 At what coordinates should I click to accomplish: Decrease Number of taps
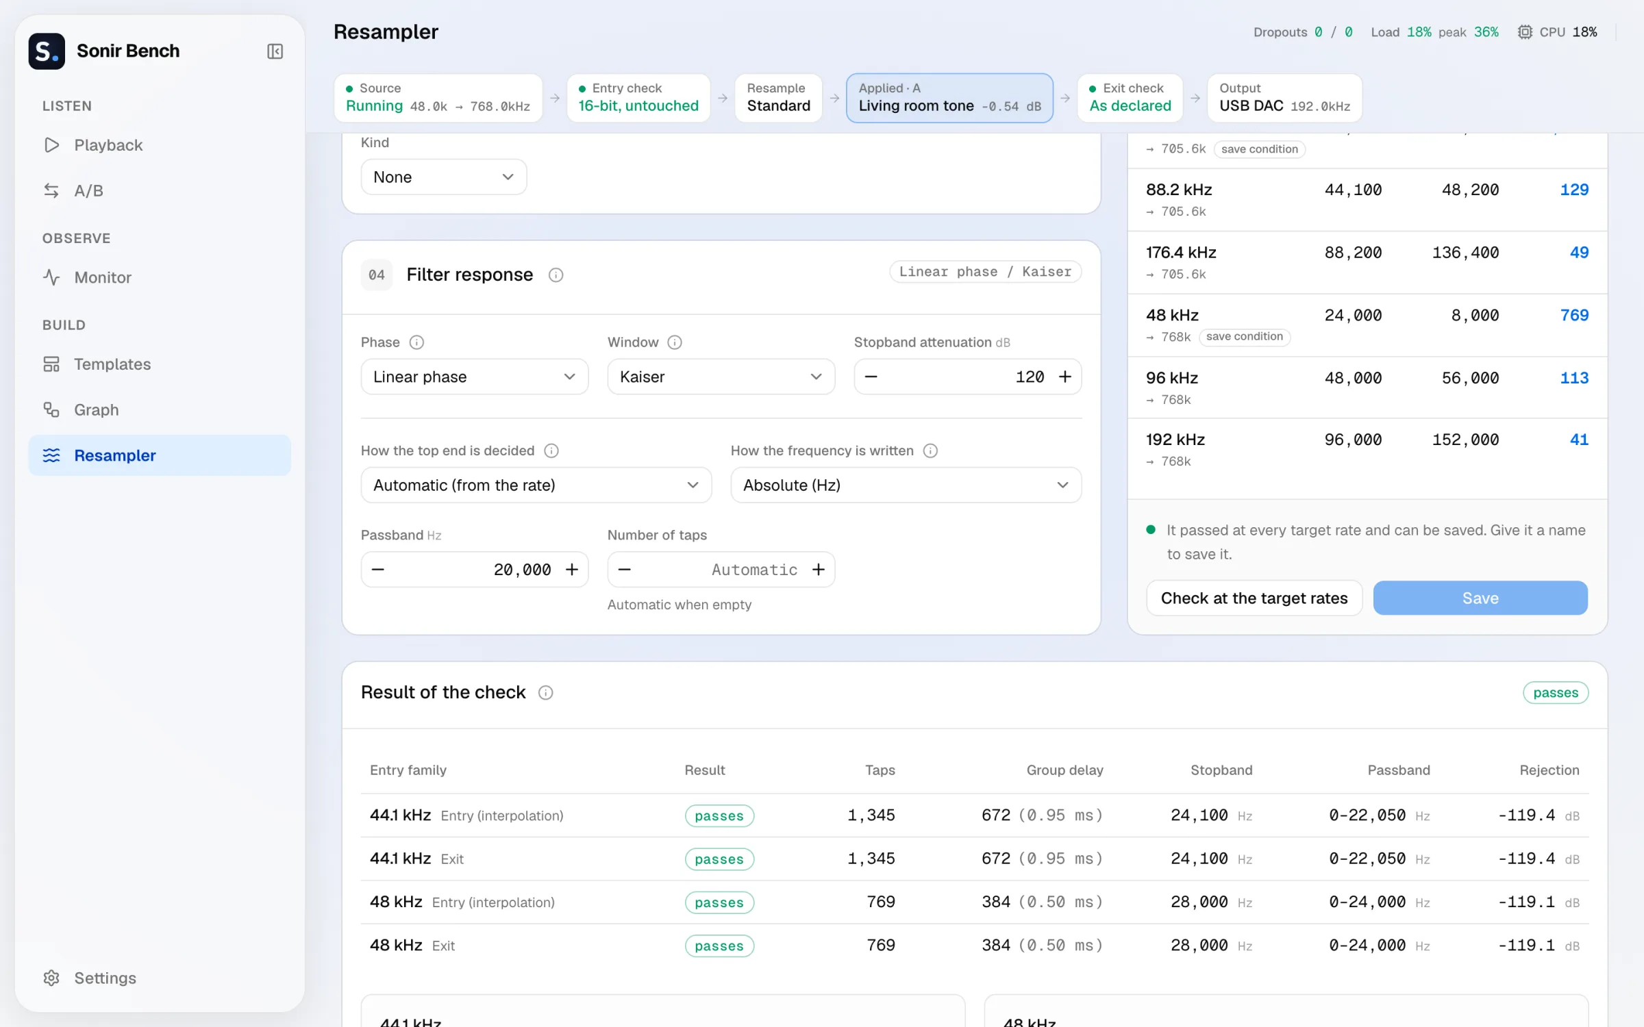[x=624, y=570]
